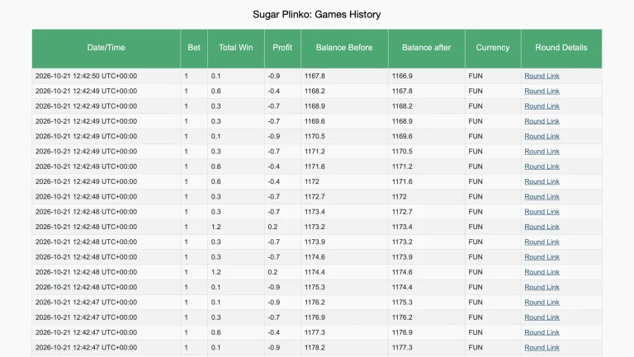Open Round Link for balance before 1168.2

pos(542,91)
